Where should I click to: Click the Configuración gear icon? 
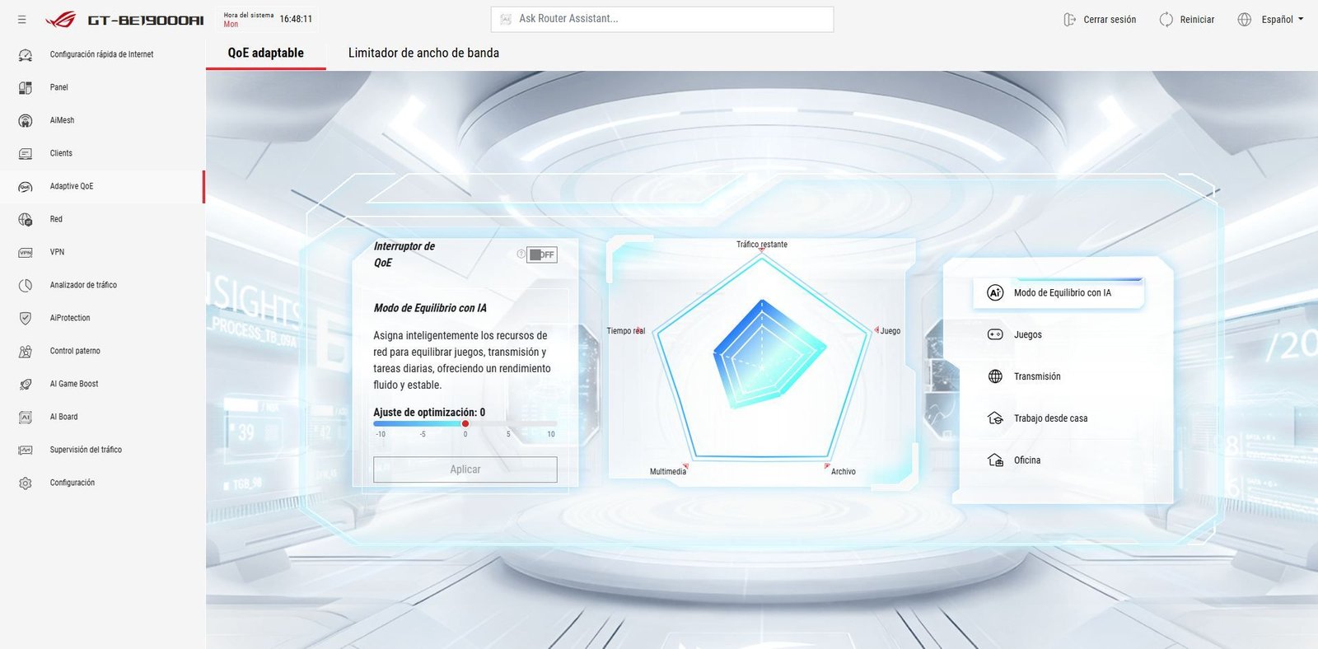coord(26,483)
